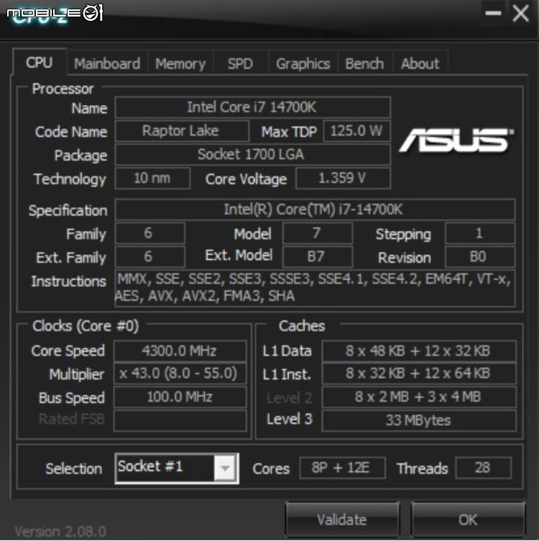This screenshot has width=539, height=541.
Task: Click the L1 Data cache value
Action: click(x=419, y=351)
